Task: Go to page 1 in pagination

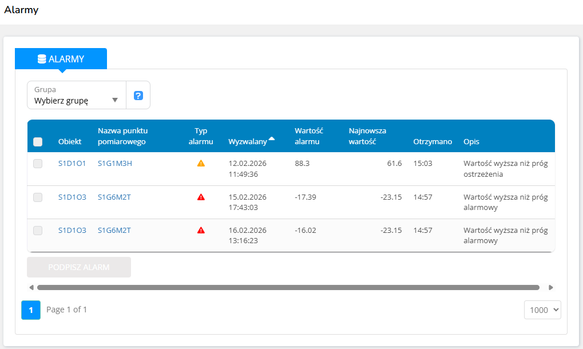Action: [x=31, y=310]
